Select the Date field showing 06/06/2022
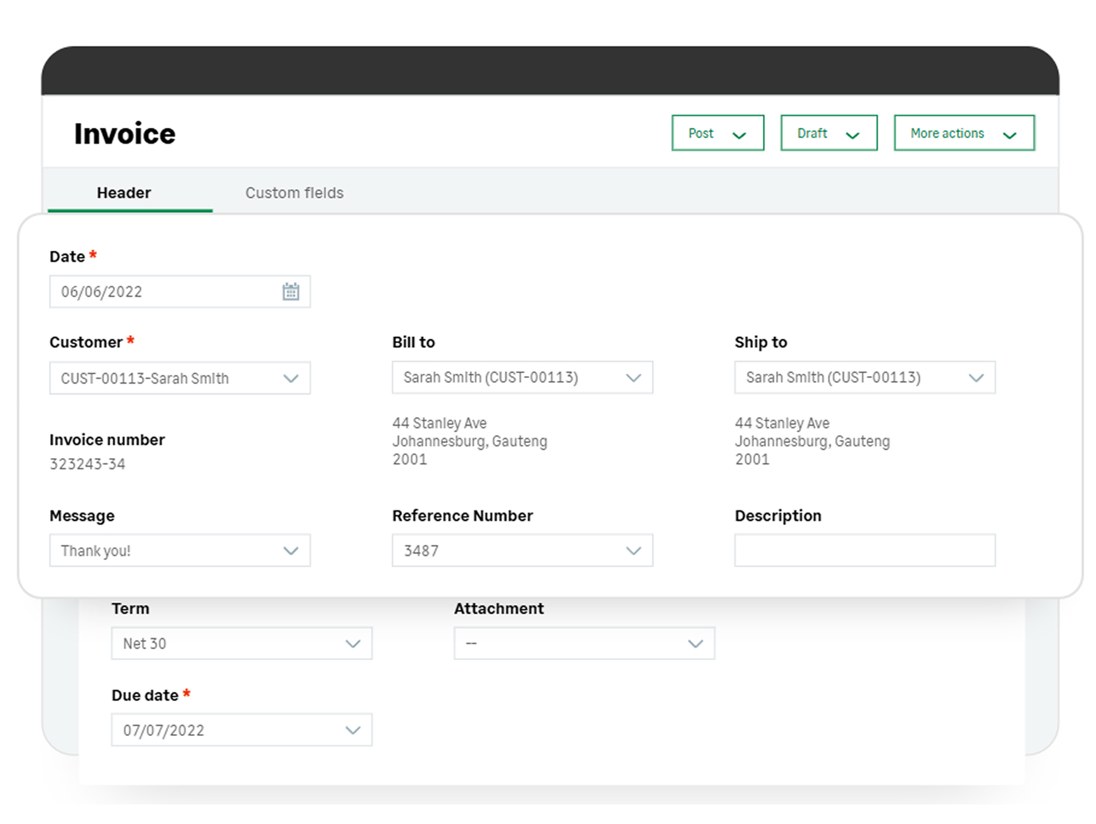 pos(153,291)
